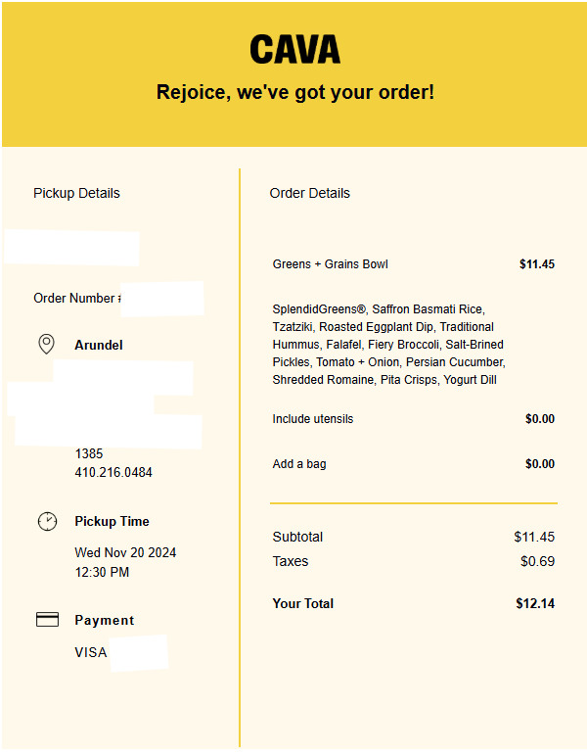Click the VISA payment method text
Viewport: 587px width, 755px height.
pos(91,652)
